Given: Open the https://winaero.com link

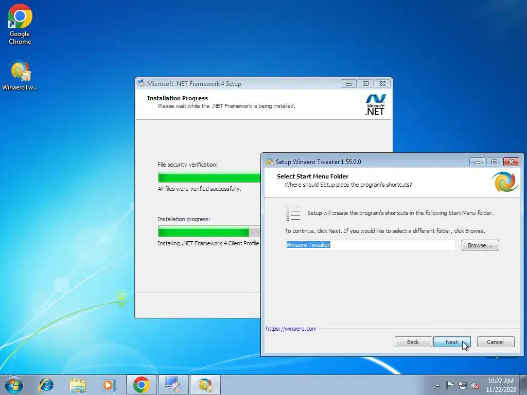Looking at the screenshot, I should click(291, 329).
